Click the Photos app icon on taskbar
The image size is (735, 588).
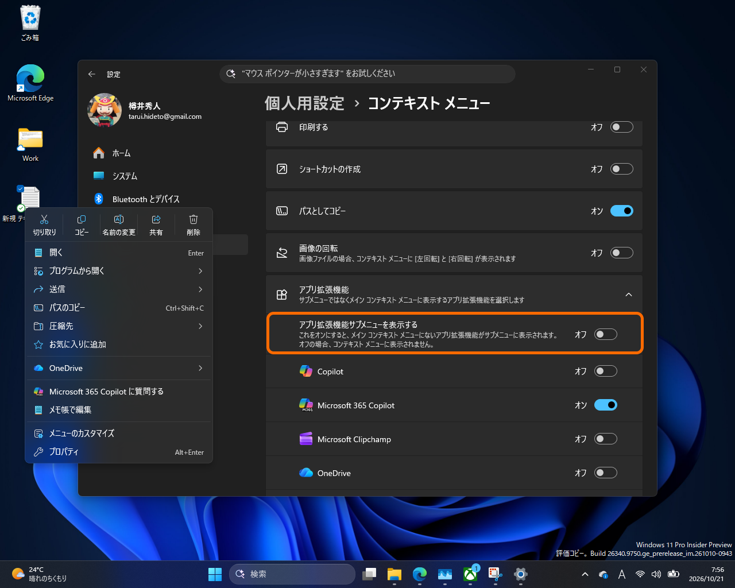445,574
